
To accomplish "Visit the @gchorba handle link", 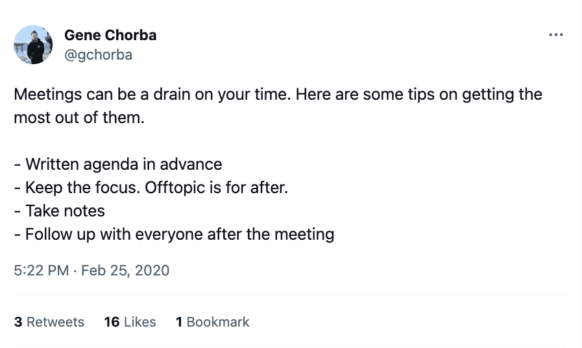I will 98,54.
